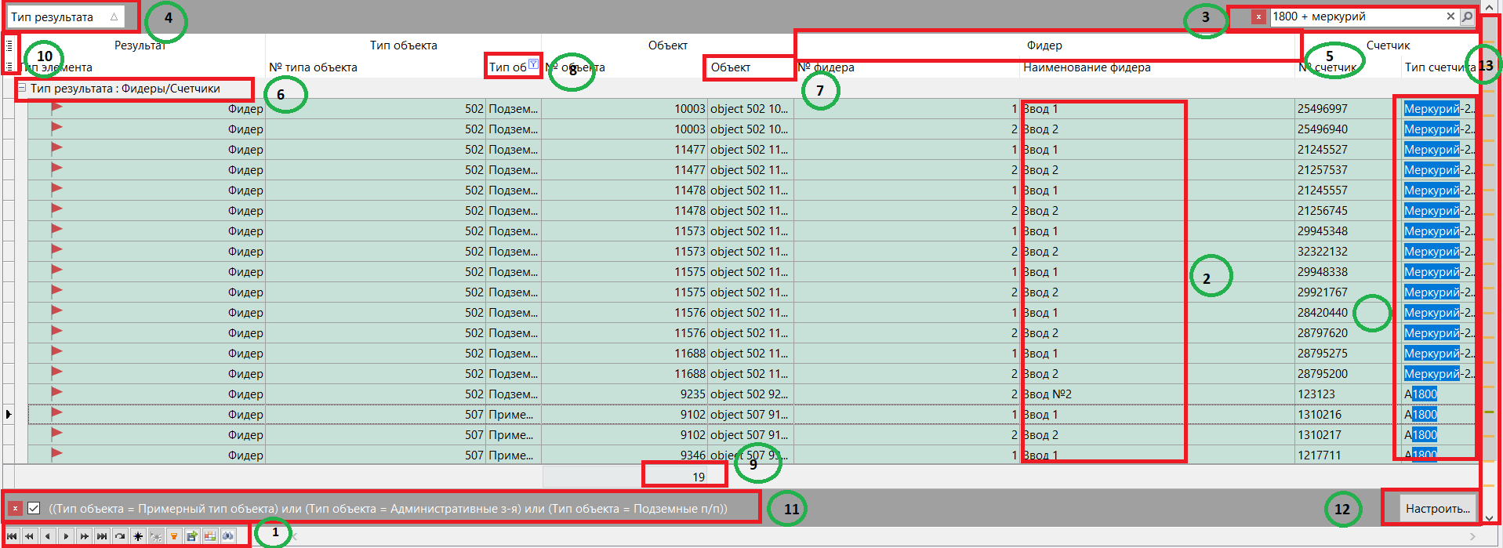Sort by Наименование фидера column header
Image resolution: width=1503 pixels, height=548 pixels.
1087,67
